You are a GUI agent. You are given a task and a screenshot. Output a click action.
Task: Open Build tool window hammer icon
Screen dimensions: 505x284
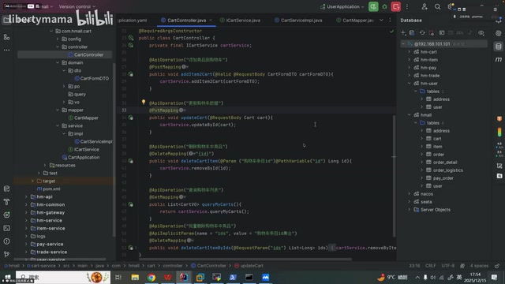(6, 202)
